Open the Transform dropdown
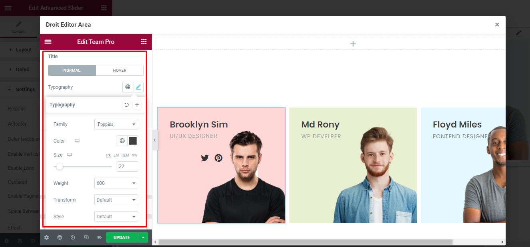The width and height of the screenshot is (530, 247). 116,200
